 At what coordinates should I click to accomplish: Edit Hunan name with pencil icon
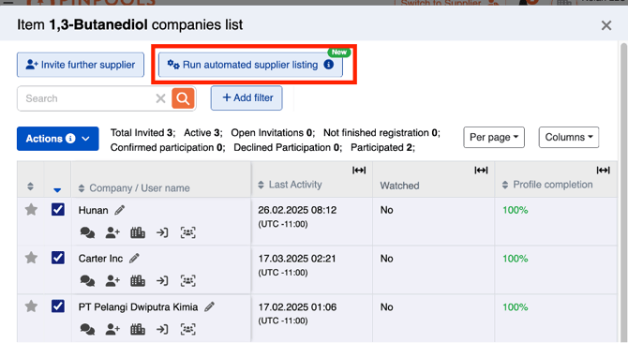coord(120,210)
